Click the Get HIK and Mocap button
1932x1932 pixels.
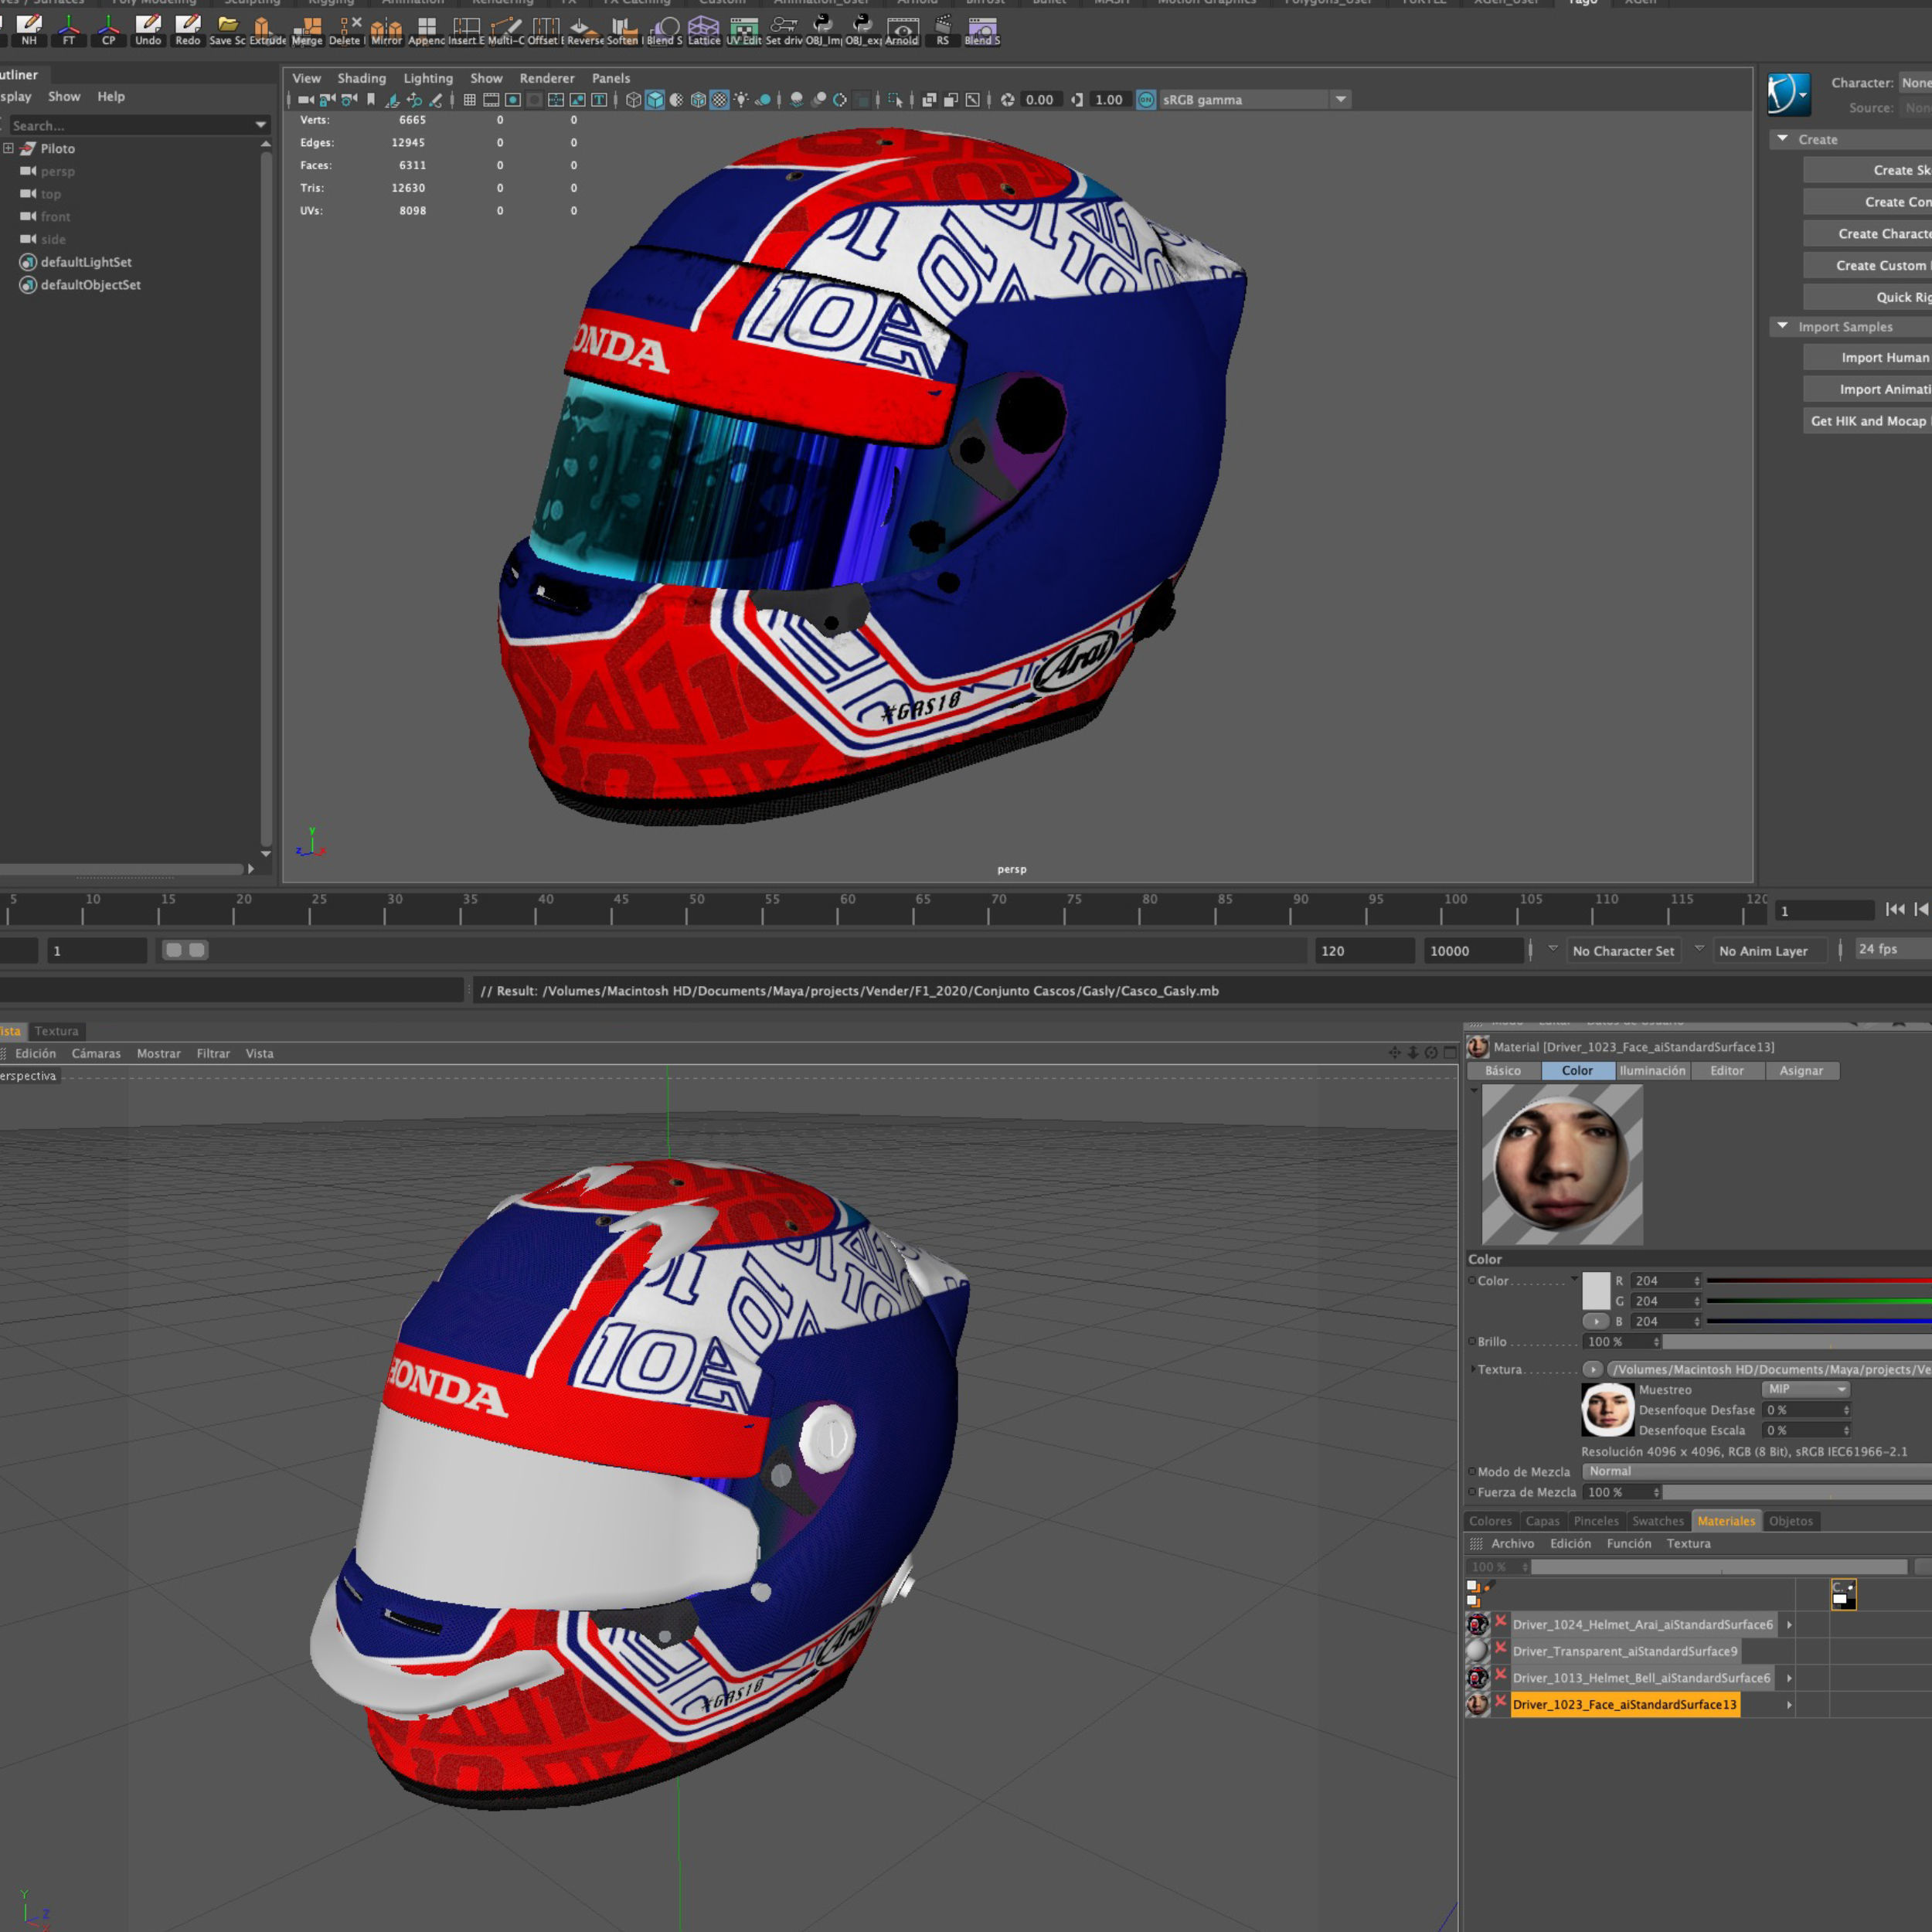(1867, 421)
